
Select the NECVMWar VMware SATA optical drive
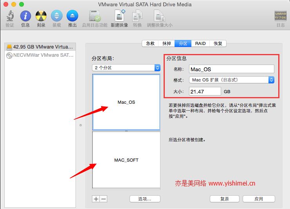click(x=40, y=55)
